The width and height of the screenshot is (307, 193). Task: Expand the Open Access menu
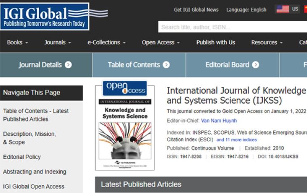[161, 43]
